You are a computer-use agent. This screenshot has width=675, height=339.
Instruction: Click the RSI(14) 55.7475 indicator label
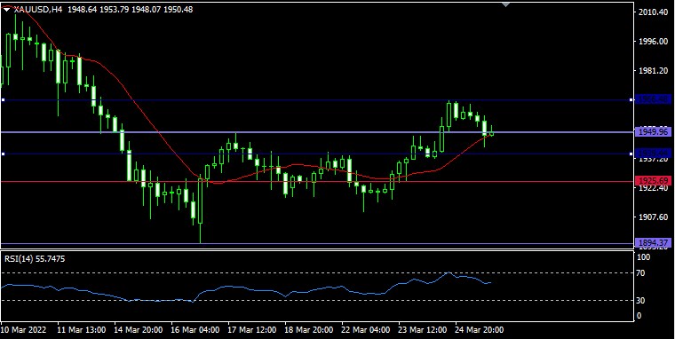[35, 258]
